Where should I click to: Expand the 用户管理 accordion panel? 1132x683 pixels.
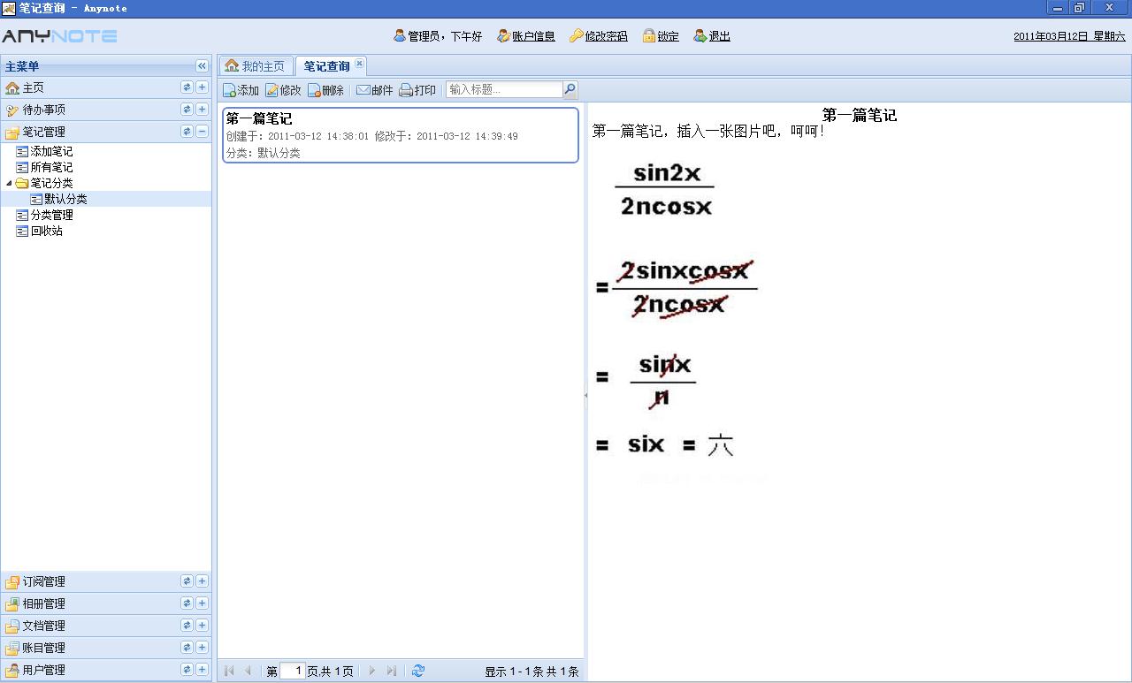click(202, 670)
